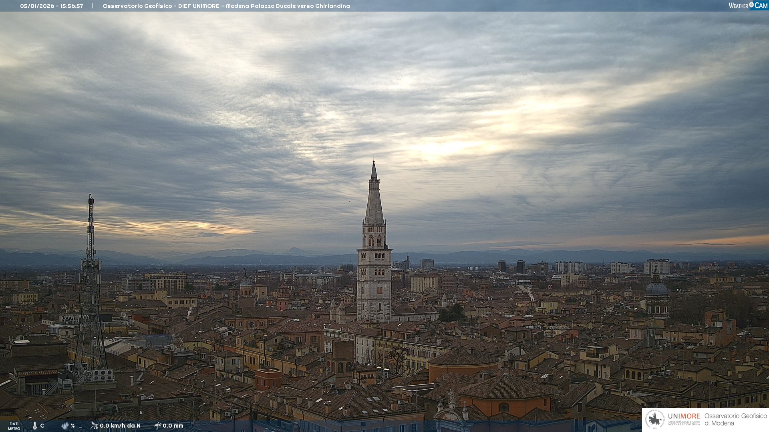The height and width of the screenshot is (432, 769).
Task: Click the UNIMORE logo wordmark
Action: [x=684, y=416]
